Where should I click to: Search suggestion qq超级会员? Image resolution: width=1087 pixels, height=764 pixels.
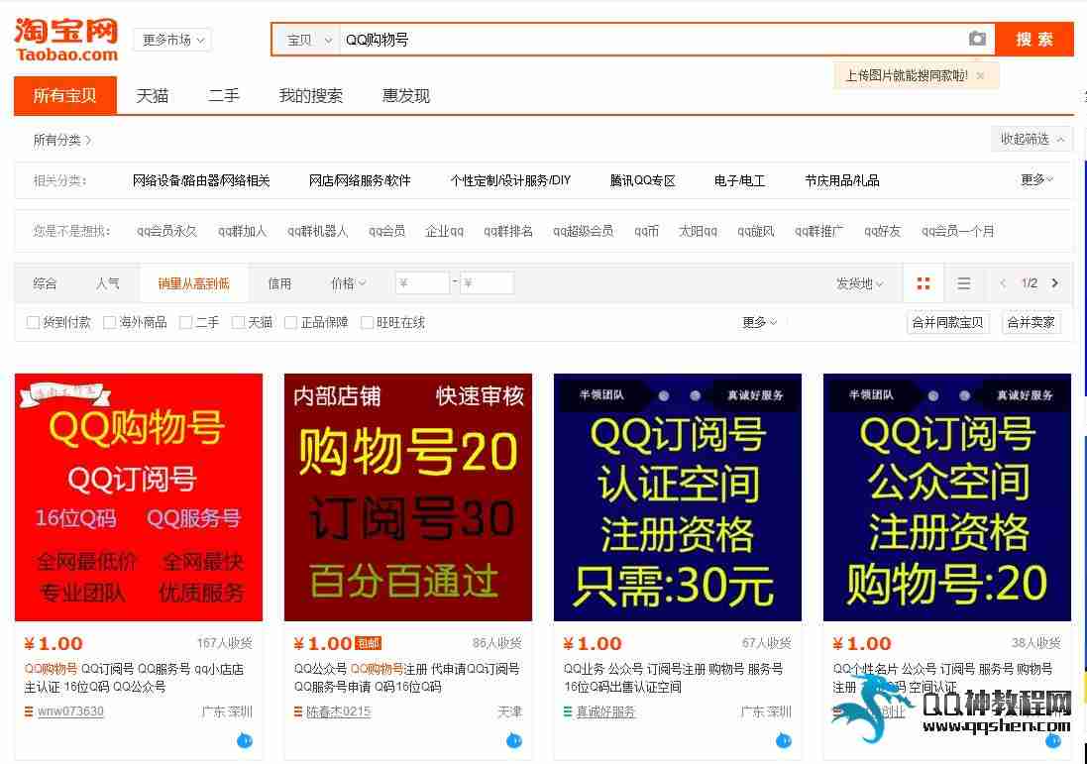[583, 231]
